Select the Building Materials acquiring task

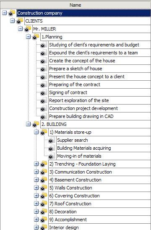coord(104,148)
